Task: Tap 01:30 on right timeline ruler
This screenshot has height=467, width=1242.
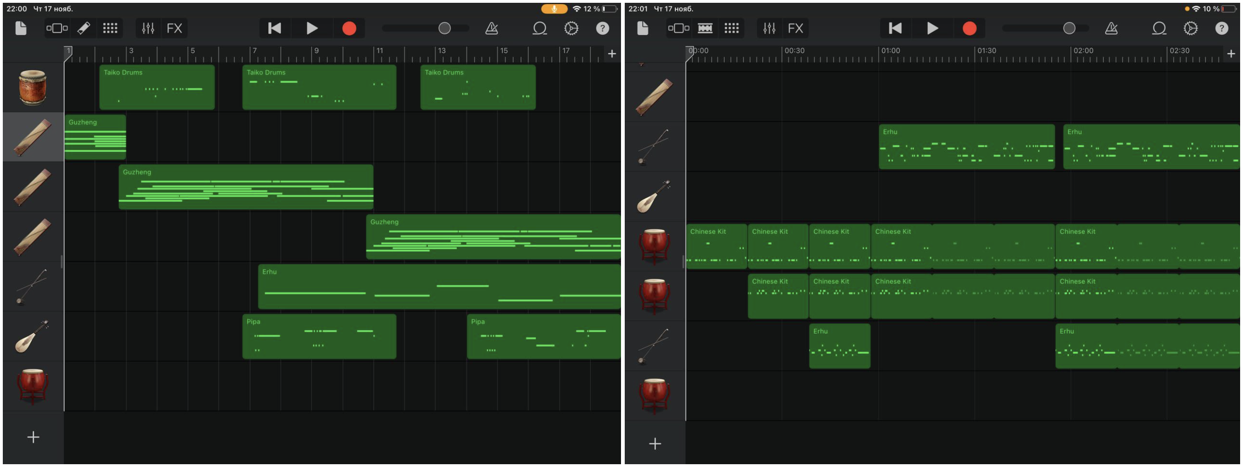Action: tap(987, 51)
